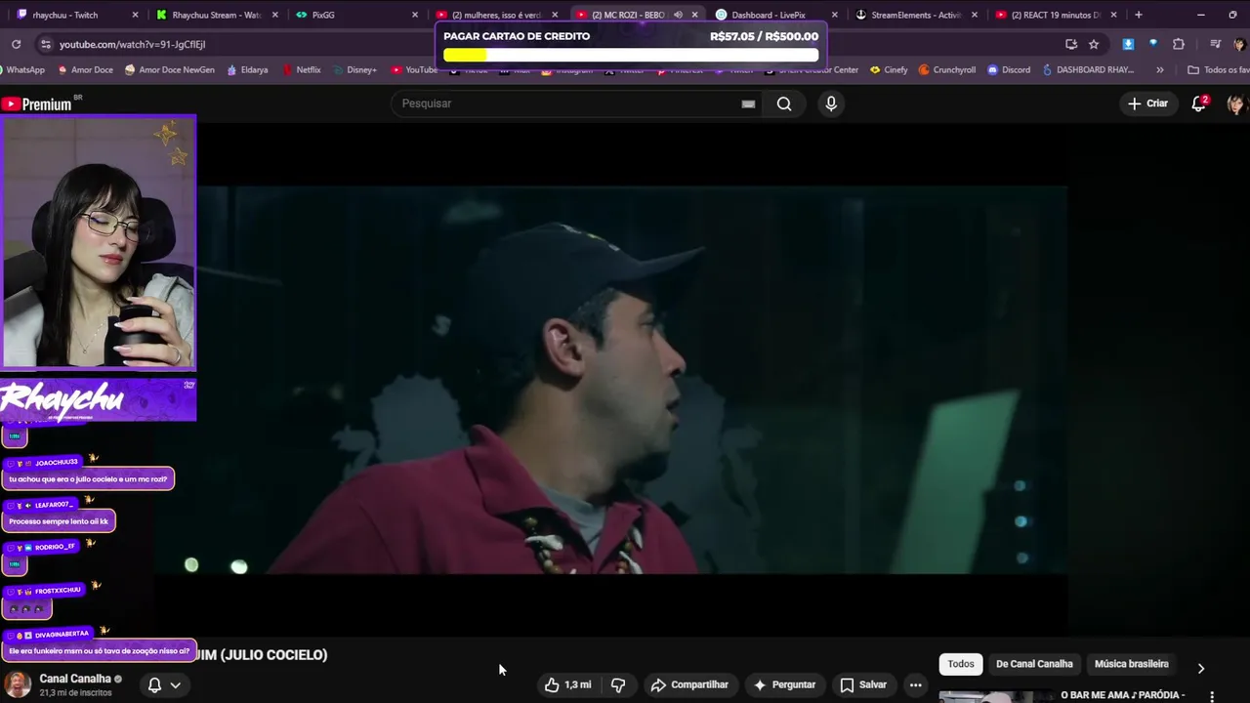Open the browser downloads icon
The image size is (1250, 703).
[x=1128, y=44]
